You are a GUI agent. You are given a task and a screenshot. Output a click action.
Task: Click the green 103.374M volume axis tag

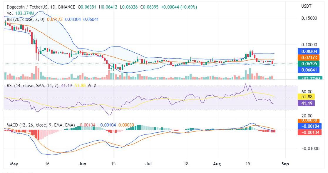tap(309, 78)
